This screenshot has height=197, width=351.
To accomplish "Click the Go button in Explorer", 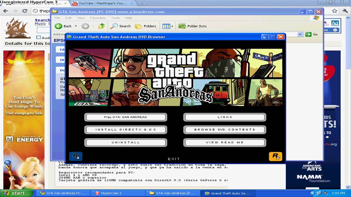I will pos(312,34).
